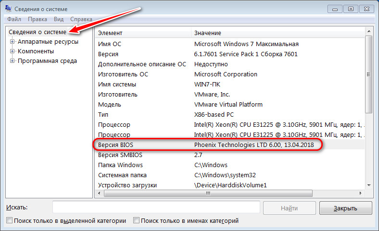Enable search only in category names checkbox

(136, 220)
